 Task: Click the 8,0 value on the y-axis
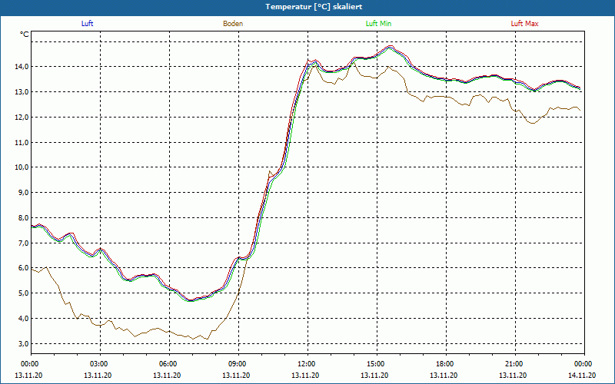coord(23,218)
